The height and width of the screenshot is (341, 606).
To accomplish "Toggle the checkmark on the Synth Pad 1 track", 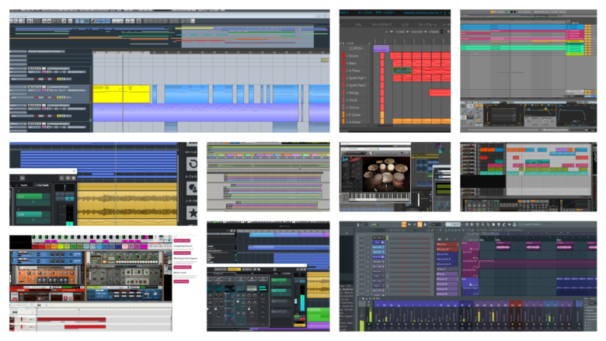I will 347,78.
